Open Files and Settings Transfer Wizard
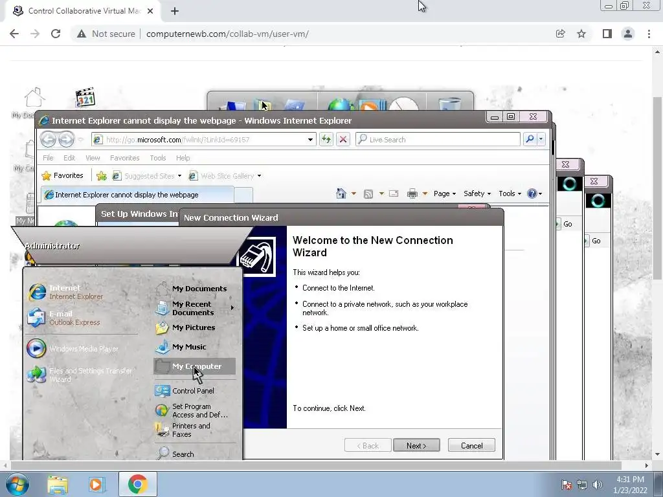Image resolution: width=663 pixels, height=497 pixels. (80, 375)
